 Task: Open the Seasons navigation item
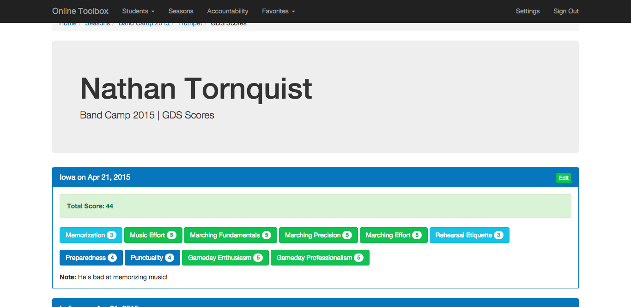tap(181, 11)
